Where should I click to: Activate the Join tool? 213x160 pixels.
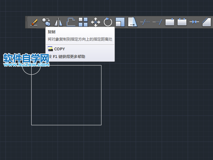coord(194,22)
